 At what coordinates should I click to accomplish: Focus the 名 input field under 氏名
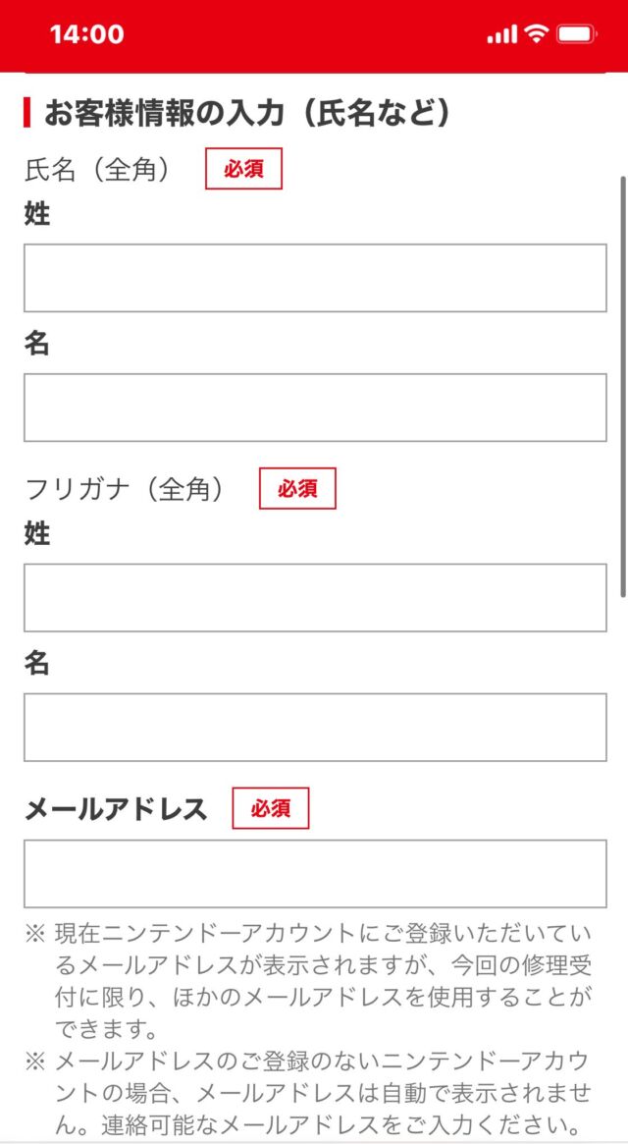point(315,408)
